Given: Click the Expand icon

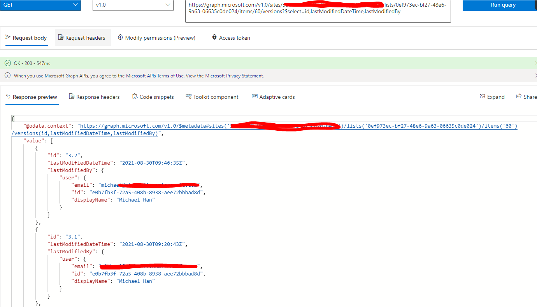Looking at the screenshot, I should coord(483,96).
